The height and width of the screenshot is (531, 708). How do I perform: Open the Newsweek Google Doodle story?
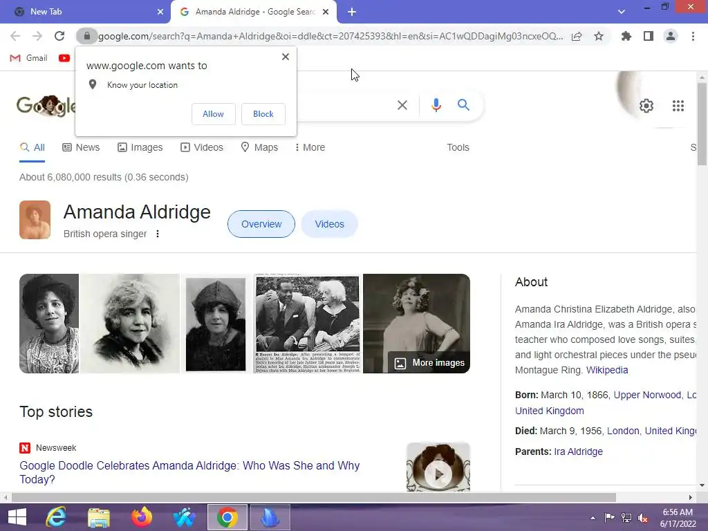point(189,472)
